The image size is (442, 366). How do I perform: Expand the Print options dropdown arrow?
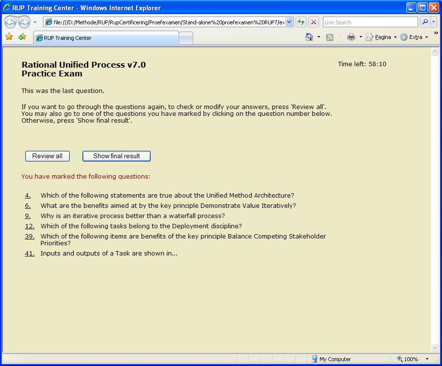coord(361,37)
